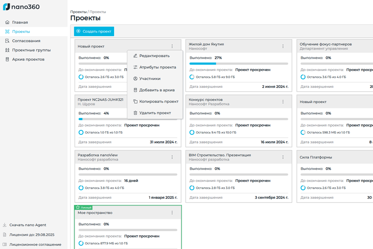Viewport: 373px width, 249px height.
Task: Choose Удалить проект from the menu
Action: [x=155, y=113]
